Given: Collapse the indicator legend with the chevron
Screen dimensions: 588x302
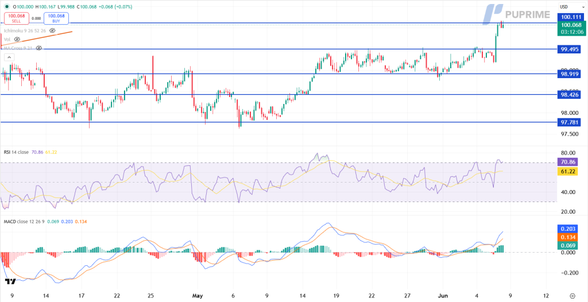Looking at the screenshot, I should pyautogui.click(x=9, y=57).
